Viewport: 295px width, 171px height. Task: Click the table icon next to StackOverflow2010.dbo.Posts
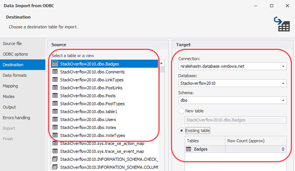pos(55,96)
